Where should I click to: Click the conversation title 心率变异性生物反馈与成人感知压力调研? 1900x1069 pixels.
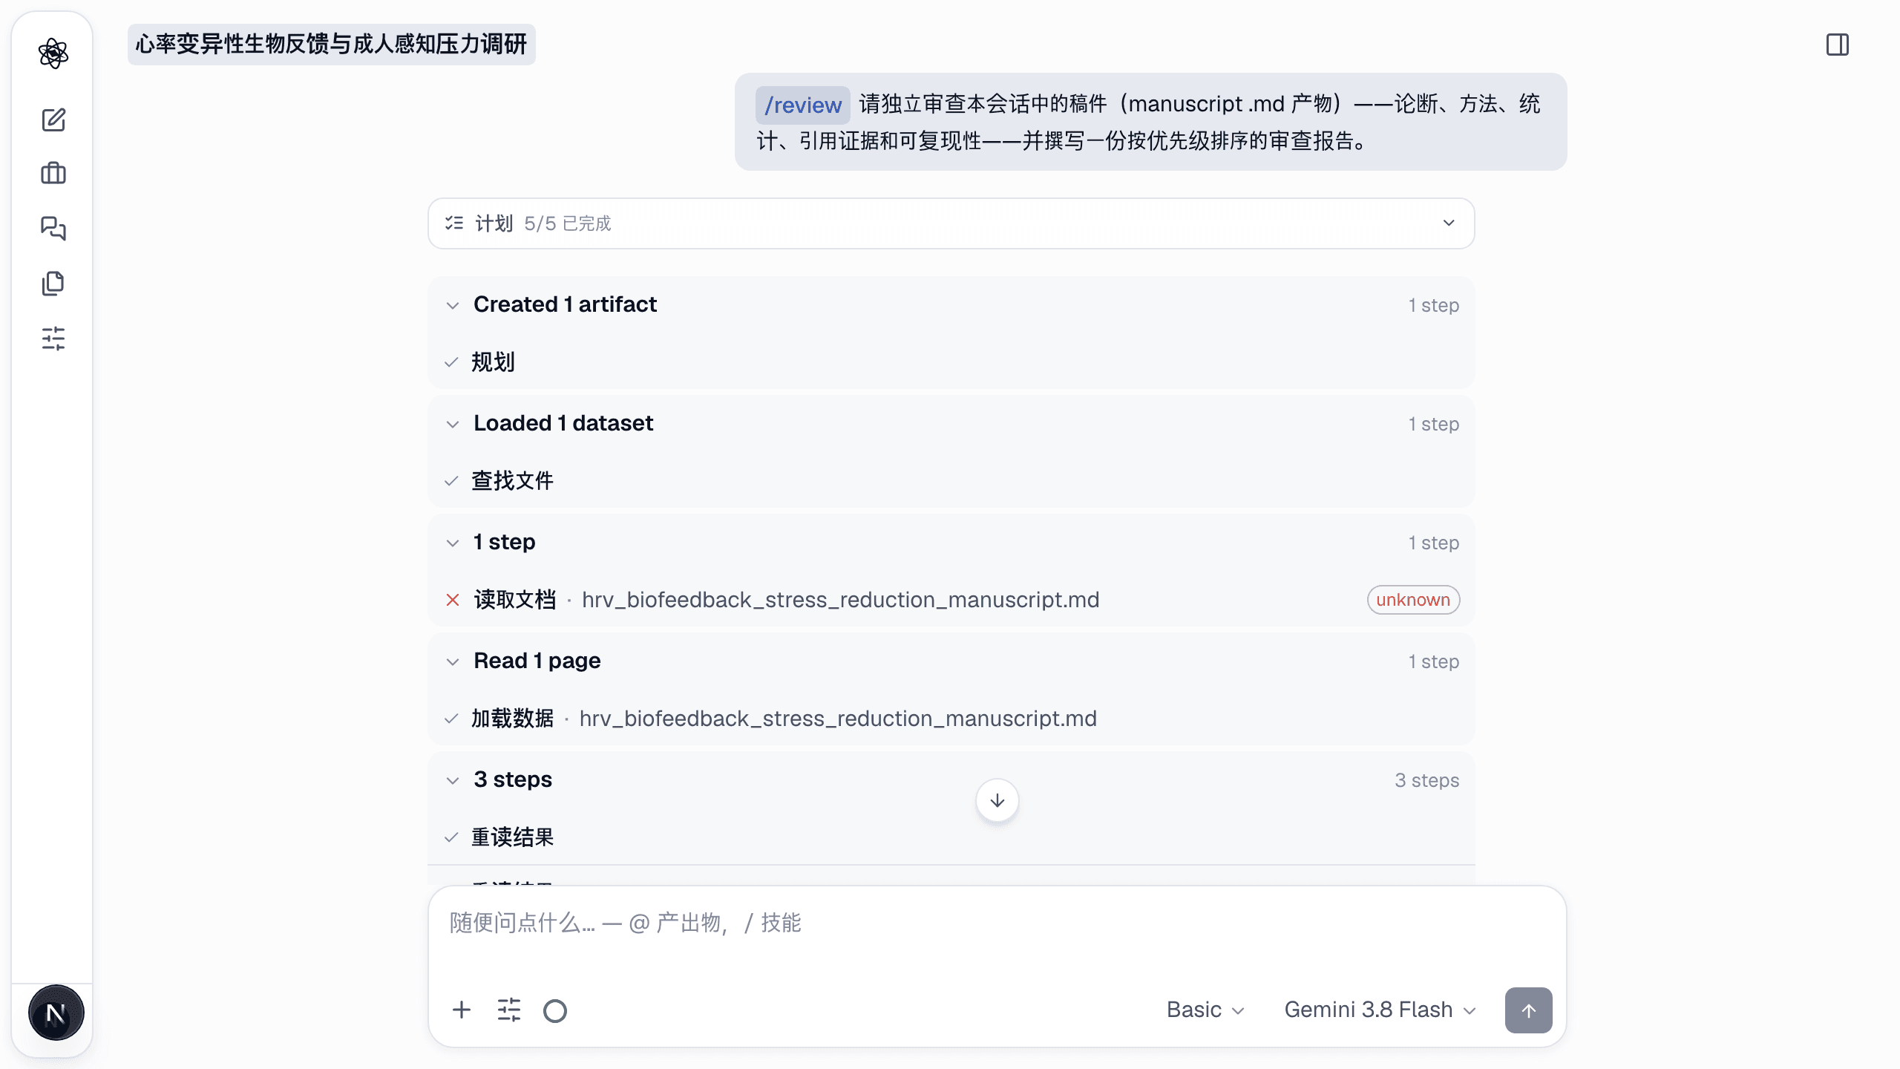(x=331, y=45)
